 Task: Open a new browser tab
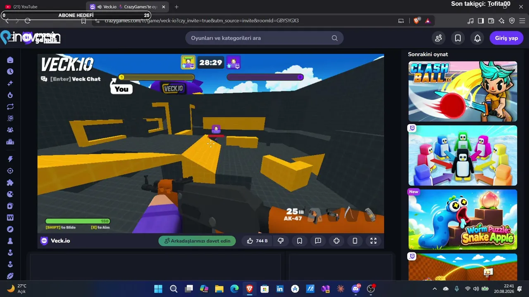pos(176,7)
